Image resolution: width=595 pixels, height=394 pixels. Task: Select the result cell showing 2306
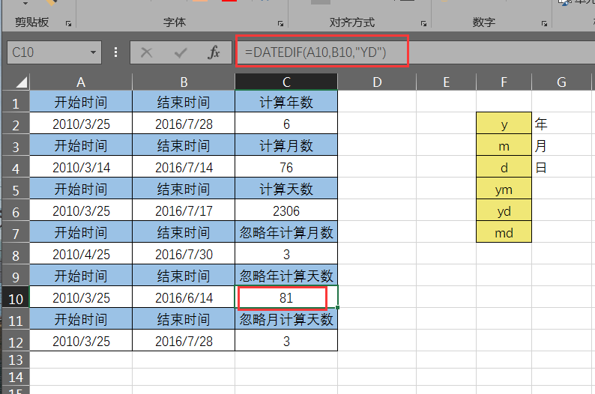pyautogui.click(x=286, y=210)
